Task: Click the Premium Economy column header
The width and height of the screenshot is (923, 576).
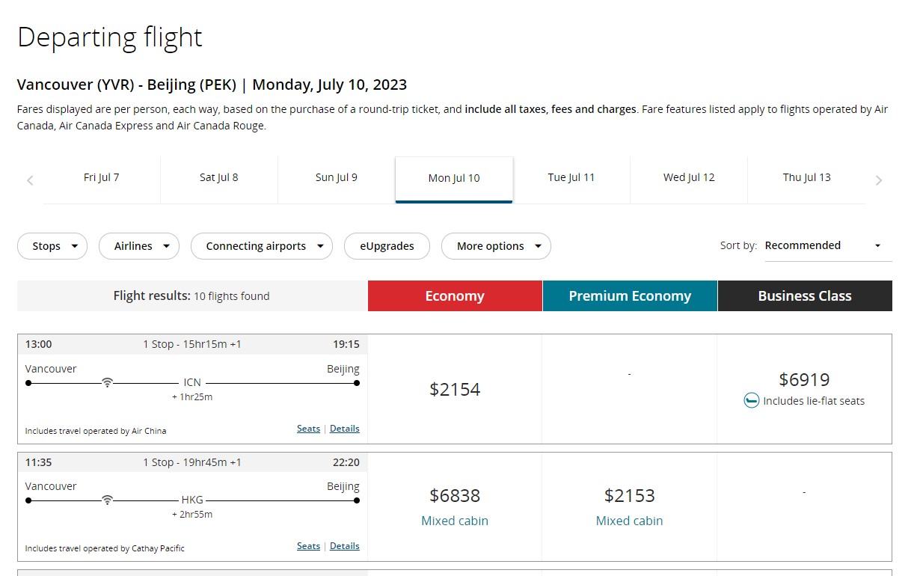Action: coord(630,296)
